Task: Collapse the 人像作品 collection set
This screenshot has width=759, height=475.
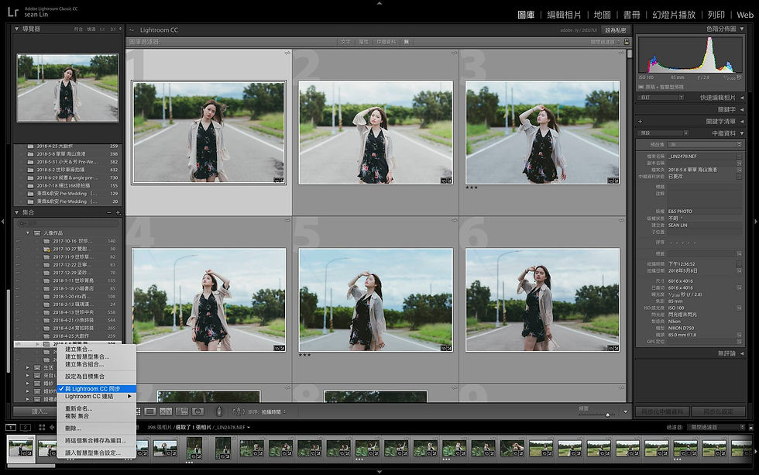Action: [28, 233]
